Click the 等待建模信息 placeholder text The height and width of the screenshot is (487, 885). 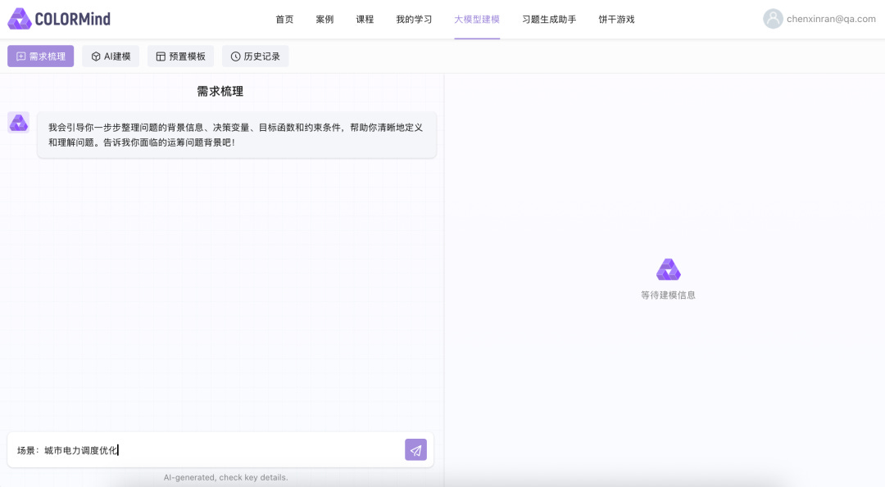tap(669, 295)
